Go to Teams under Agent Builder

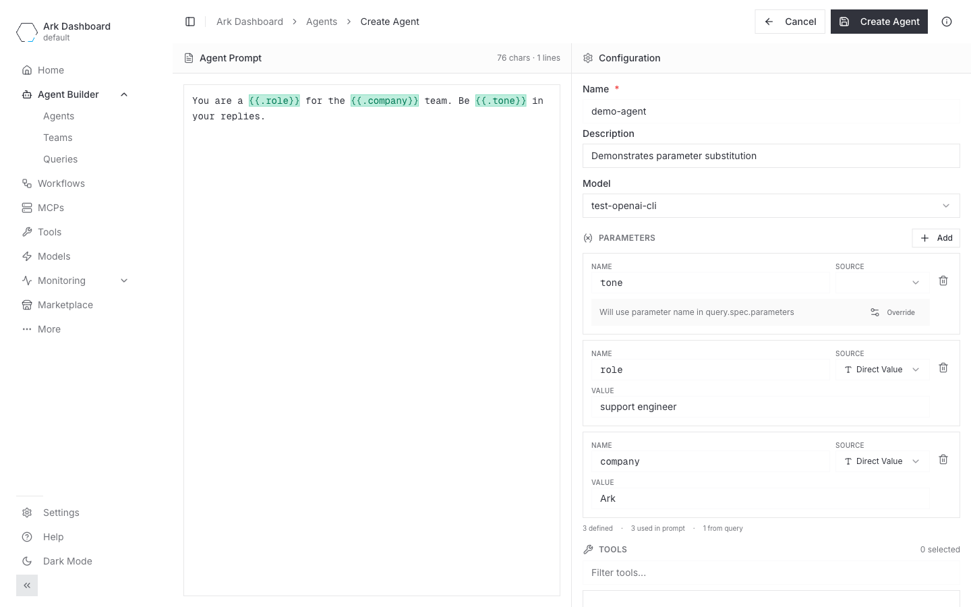coord(58,138)
